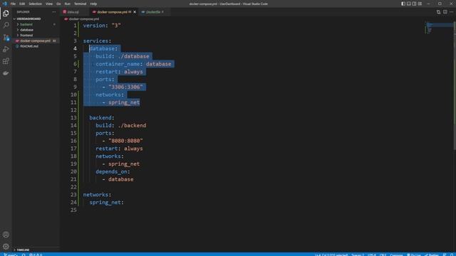Click Prettier in status bar
This screenshot has width=456, height=256.
(x=432, y=255)
